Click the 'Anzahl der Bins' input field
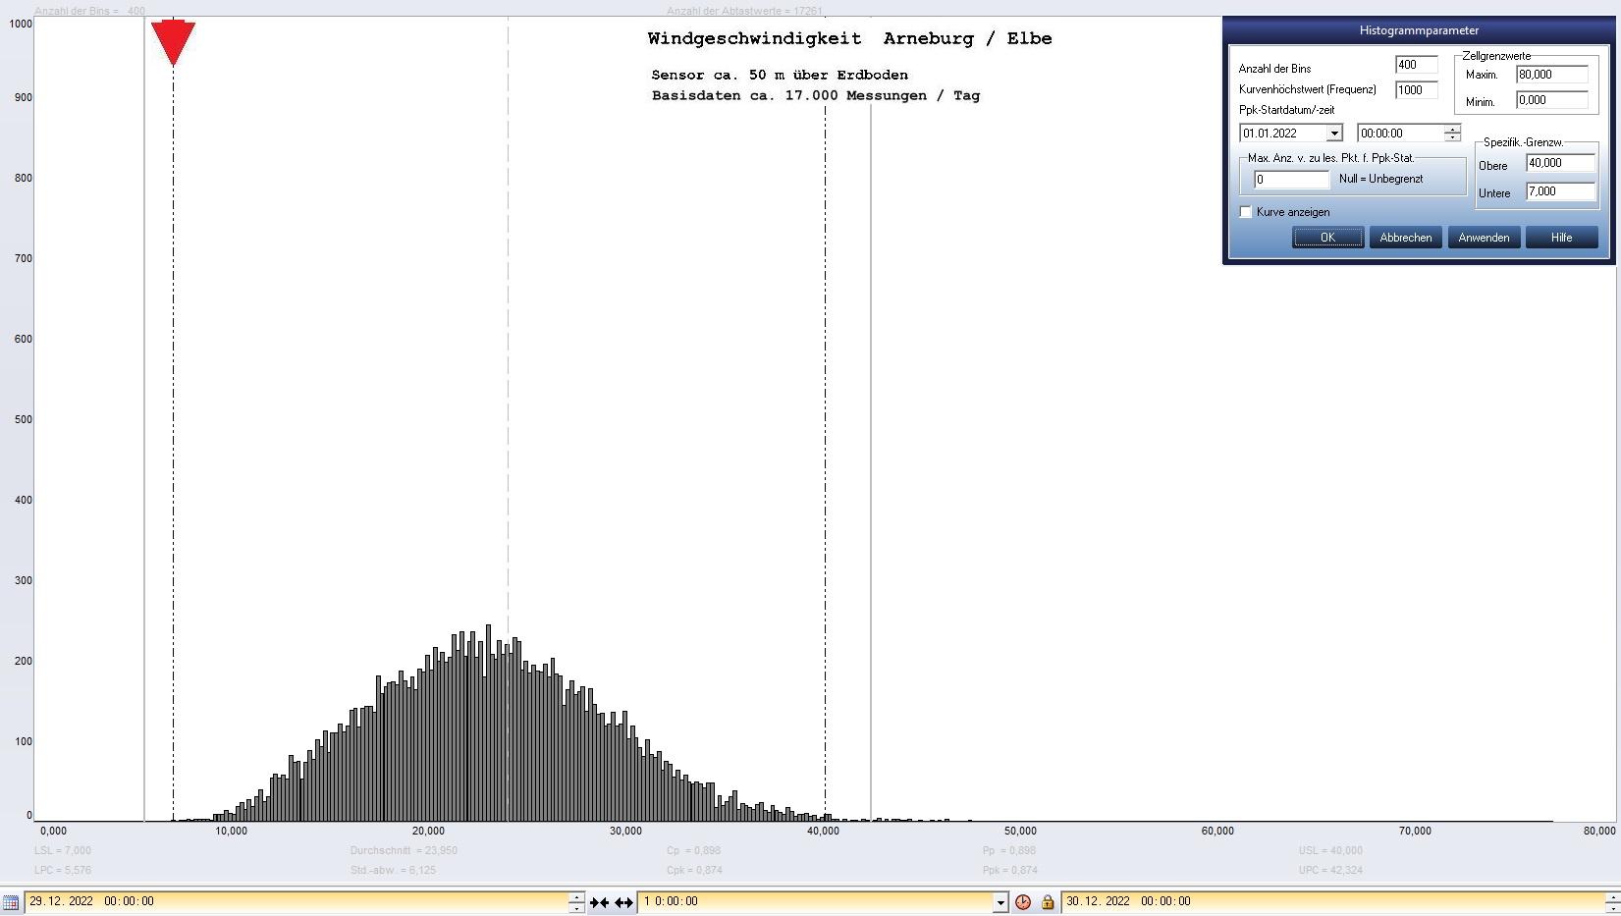 [1415, 65]
